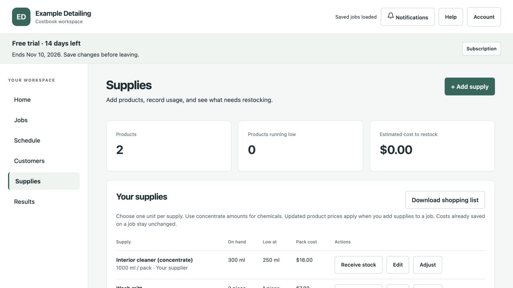513x288 pixels.
Task: Navigate to Schedule in the sidebar
Action: [44, 140]
